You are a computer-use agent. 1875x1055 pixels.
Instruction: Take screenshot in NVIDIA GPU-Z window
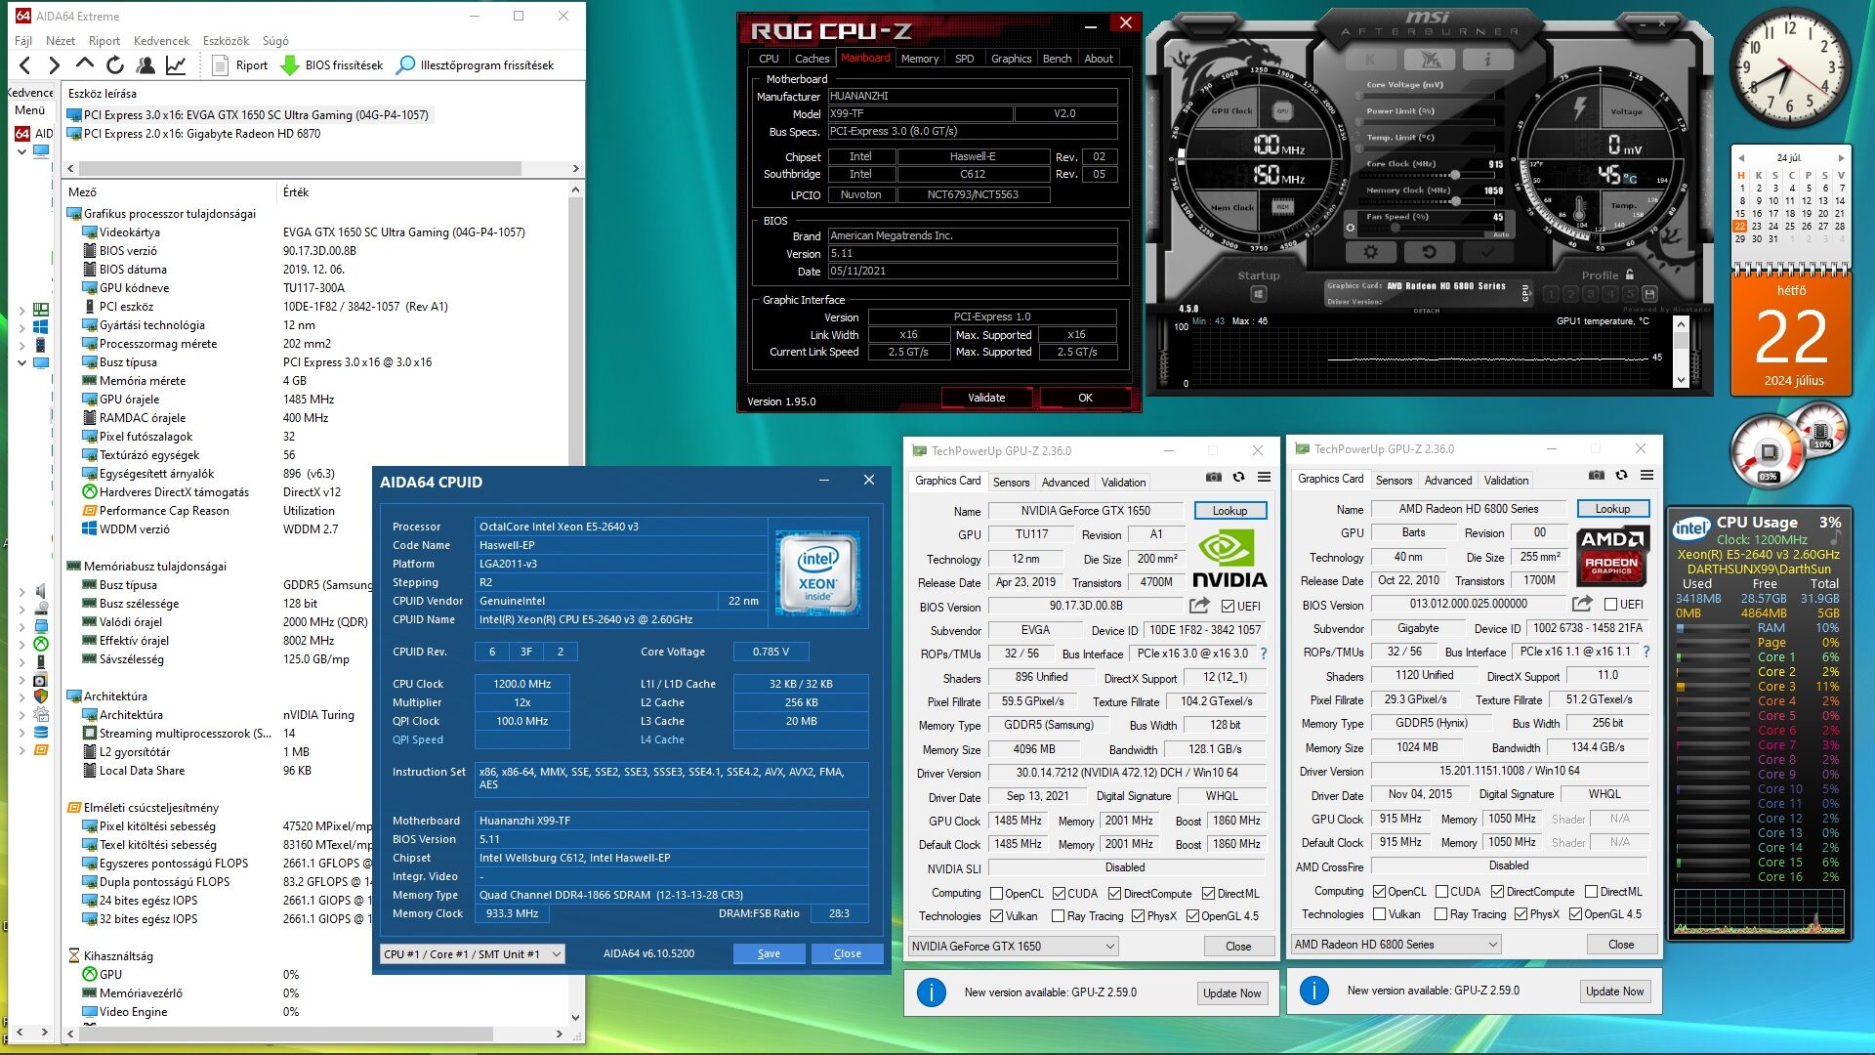pyautogui.click(x=1213, y=478)
